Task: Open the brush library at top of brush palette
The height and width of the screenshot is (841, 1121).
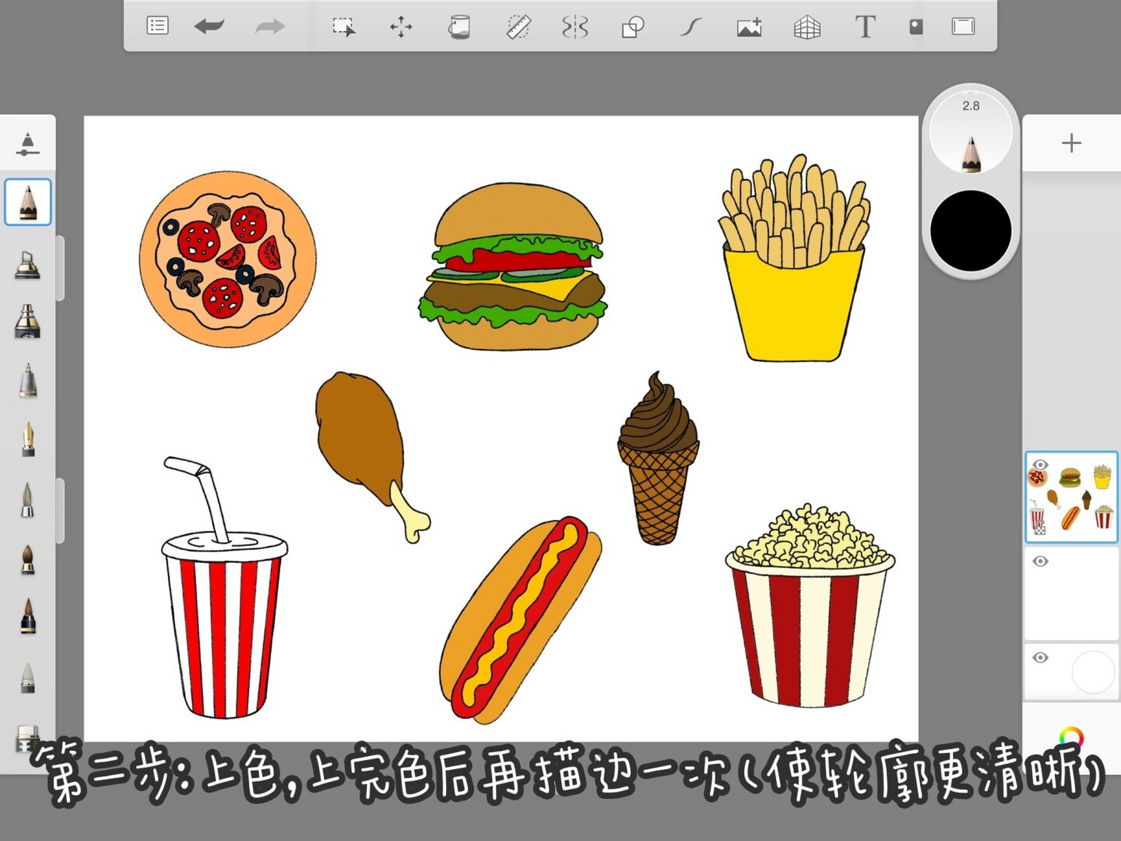Action: tap(28, 144)
